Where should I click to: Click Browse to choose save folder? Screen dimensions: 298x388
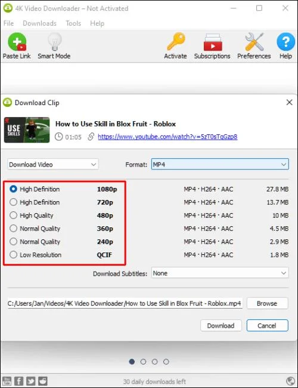click(267, 303)
